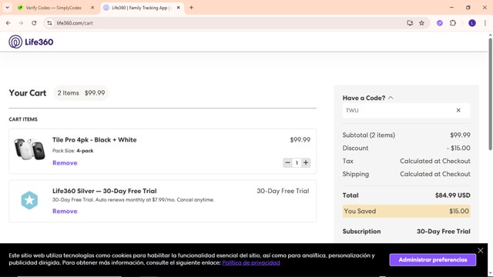
Task: Go forward in browser history
Action: [21, 23]
